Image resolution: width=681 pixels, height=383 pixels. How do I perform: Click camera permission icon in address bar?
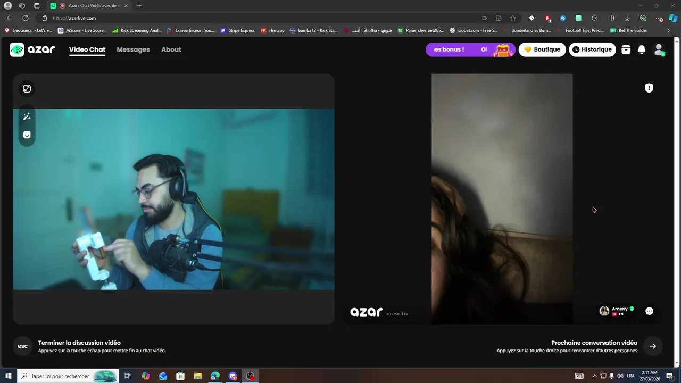pos(484,18)
